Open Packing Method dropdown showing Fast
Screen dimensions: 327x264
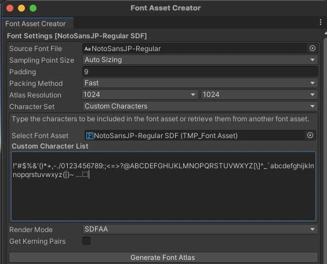200,83
